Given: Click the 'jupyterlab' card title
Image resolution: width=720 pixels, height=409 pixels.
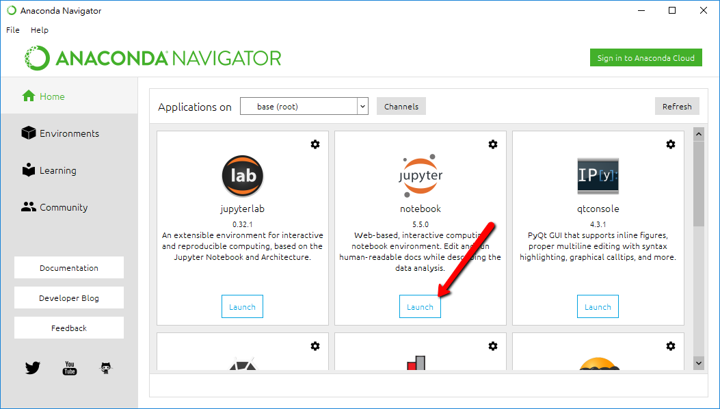Looking at the screenshot, I should pyautogui.click(x=243, y=209).
